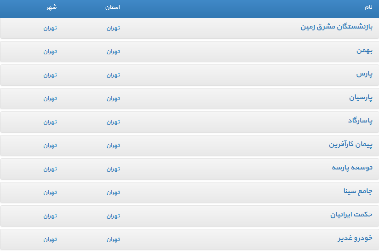Click the خودرو غدیر link
Screen dimensions: 379x251
(x=355, y=238)
